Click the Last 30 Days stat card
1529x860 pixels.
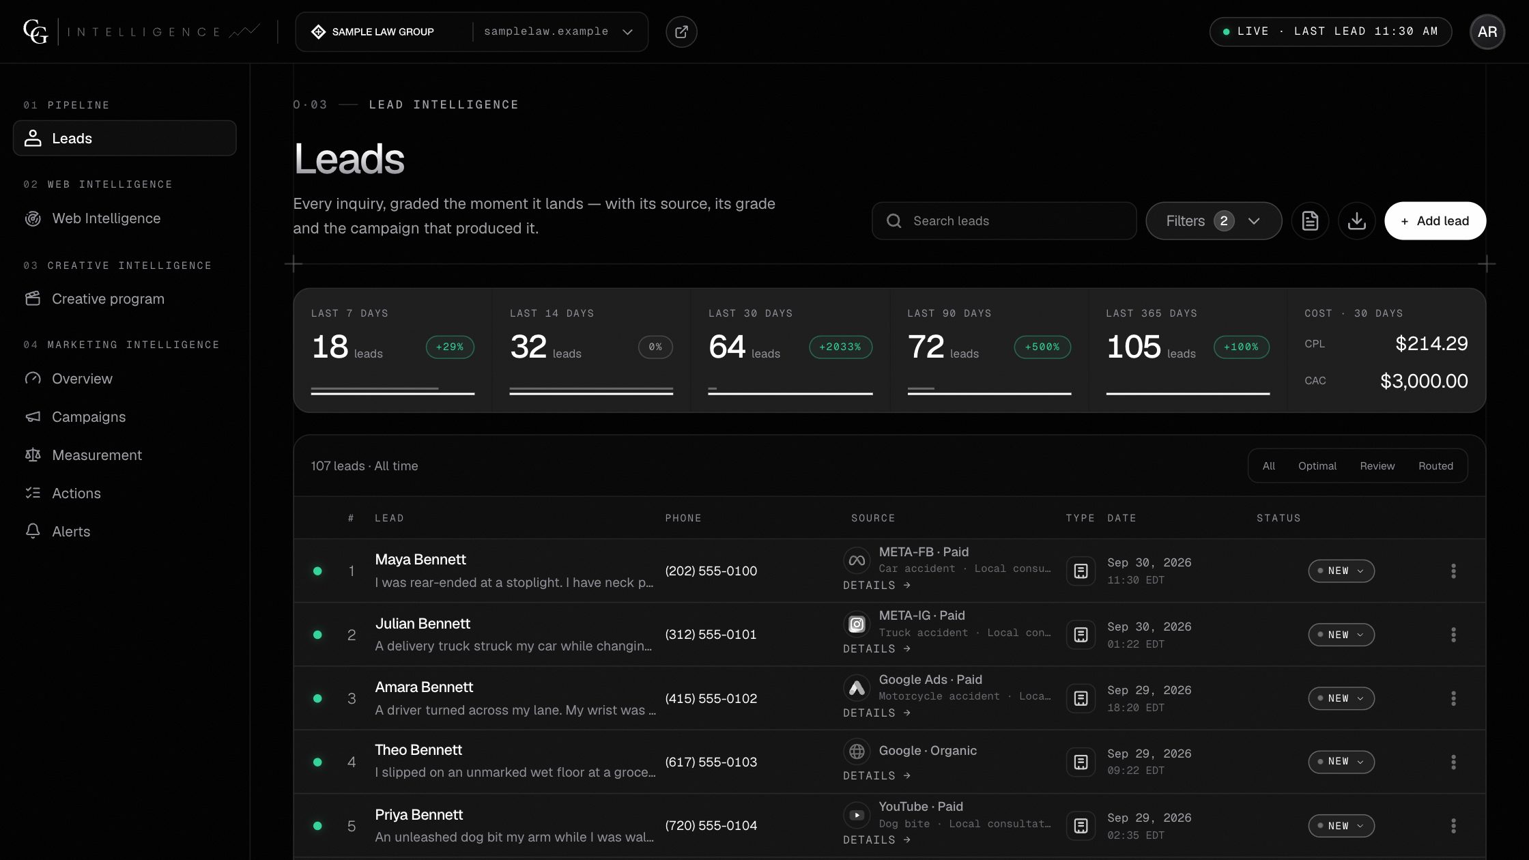tap(790, 350)
